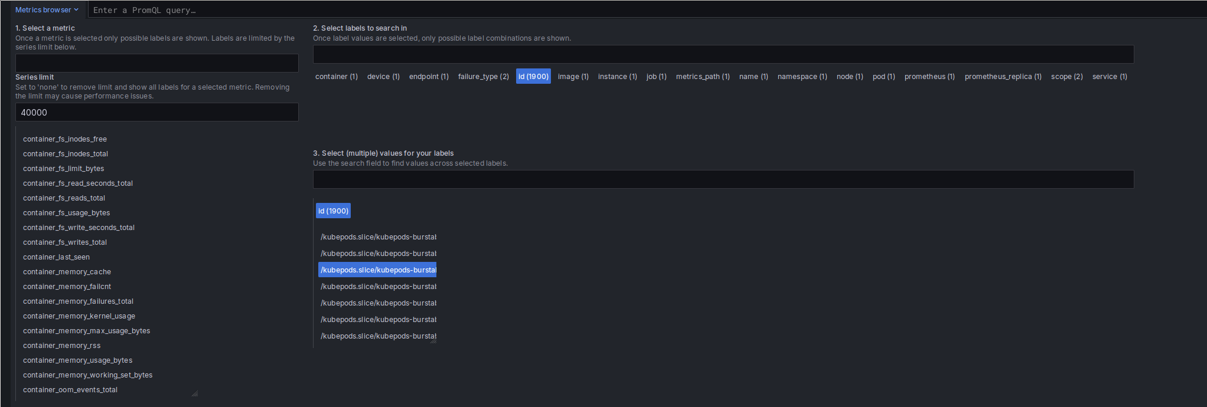Select the failure_type (2) label
This screenshot has width=1207, height=407.
pos(483,77)
